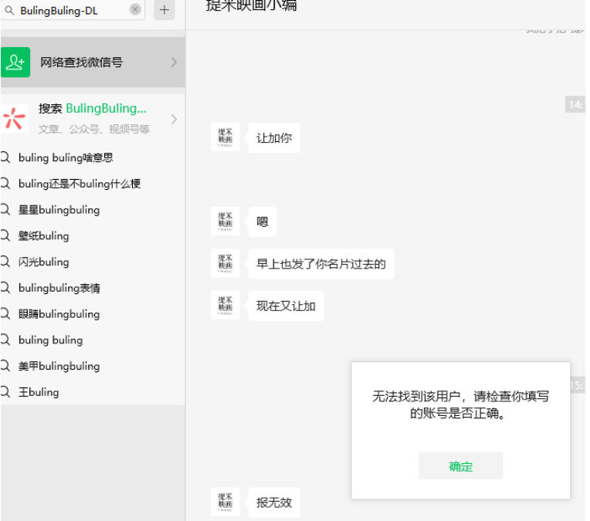This screenshot has width=590, height=521.
Task: Click 确定 button in the dialog
Action: (x=460, y=465)
